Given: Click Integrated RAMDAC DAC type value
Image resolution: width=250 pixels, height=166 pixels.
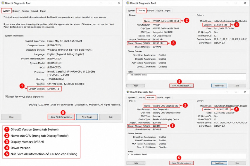Looking at the screenshot, I should coord(163,32).
